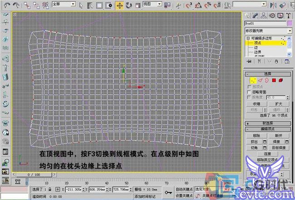Switch to the Hierarchy command panel tab
The height and width of the screenshot is (200, 295).
(264, 15)
